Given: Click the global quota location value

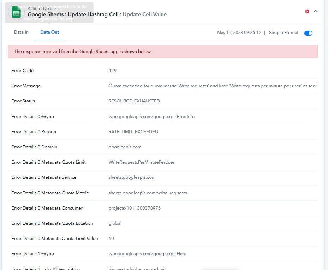Looking at the screenshot, I should (115, 223).
